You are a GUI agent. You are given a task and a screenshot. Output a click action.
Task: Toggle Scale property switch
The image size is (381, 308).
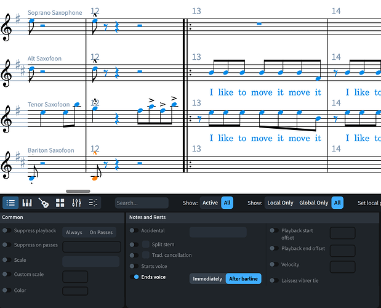(x=7, y=259)
